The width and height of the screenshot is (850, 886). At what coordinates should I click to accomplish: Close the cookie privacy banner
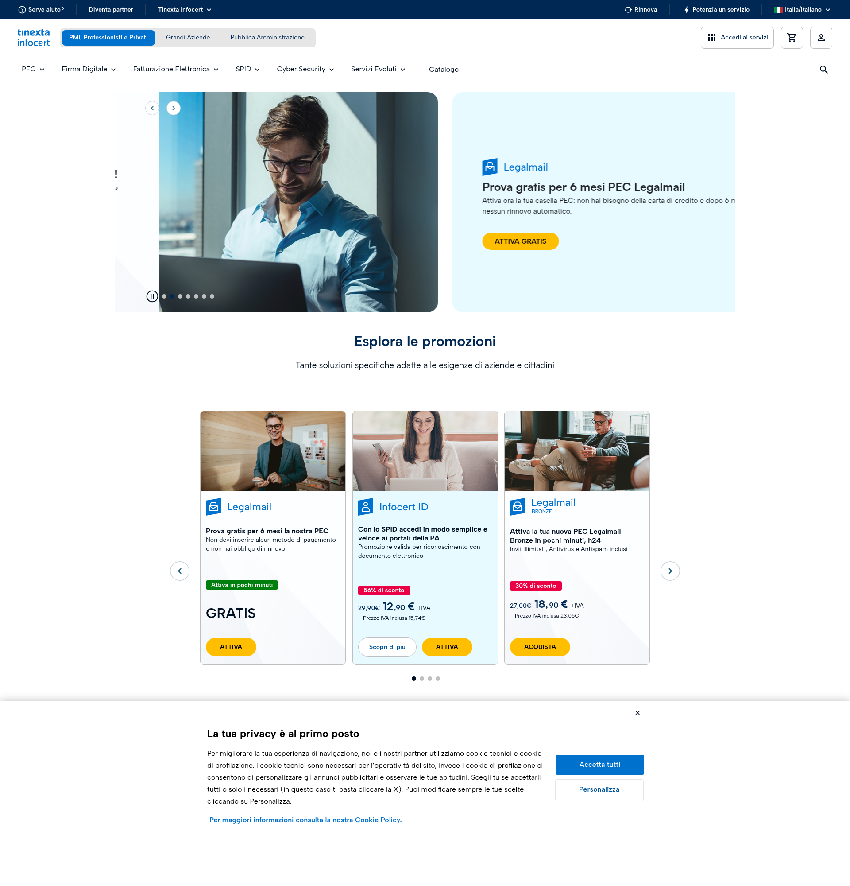click(x=637, y=713)
